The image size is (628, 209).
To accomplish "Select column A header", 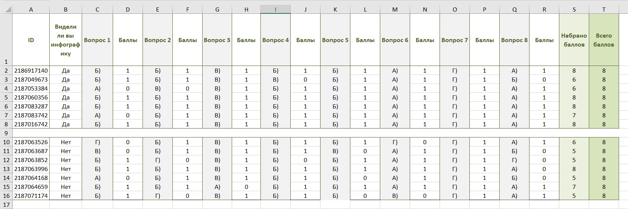I will point(31,10).
